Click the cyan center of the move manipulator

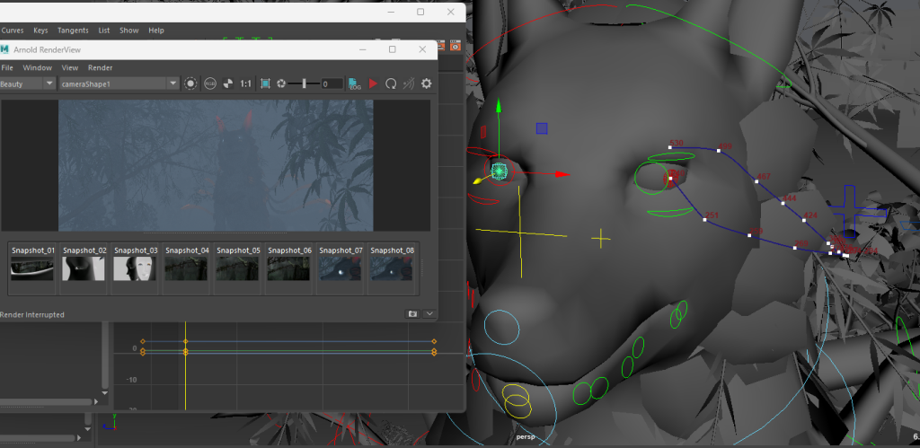(x=499, y=171)
